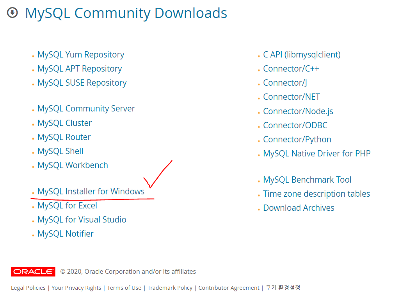The width and height of the screenshot is (400, 298).
Task: Open the Connector/J link
Action: click(285, 83)
